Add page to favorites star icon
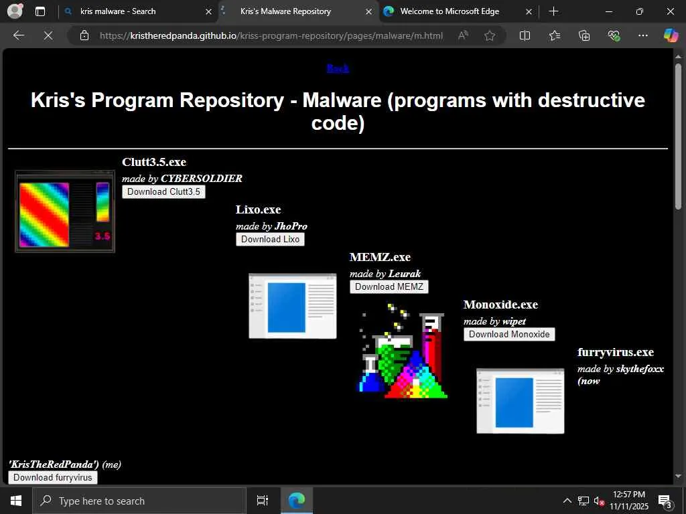The image size is (686, 514). [490, 35]
